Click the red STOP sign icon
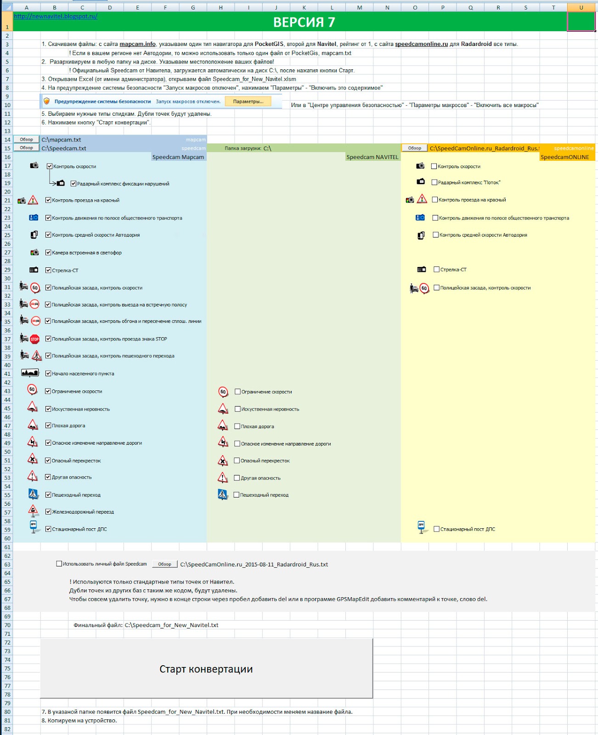 (35, 339)
